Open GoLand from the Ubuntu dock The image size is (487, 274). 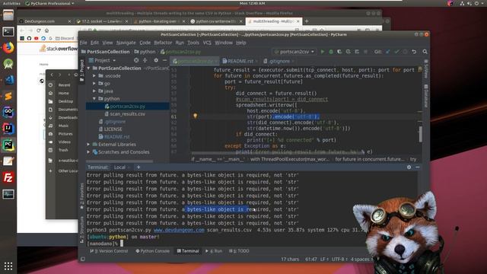[x=8, y=113]
